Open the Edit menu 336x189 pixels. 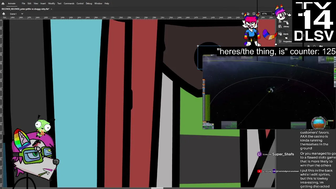(x=29, y=3)
